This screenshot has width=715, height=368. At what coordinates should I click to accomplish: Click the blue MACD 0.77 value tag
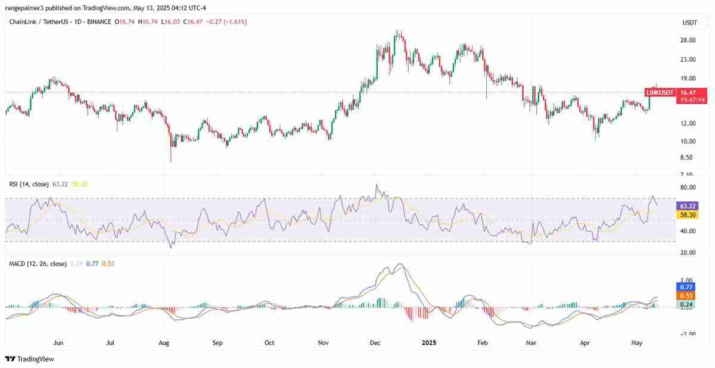coord(685,287)
